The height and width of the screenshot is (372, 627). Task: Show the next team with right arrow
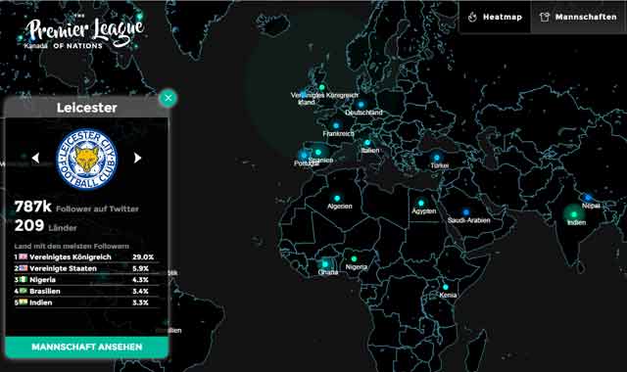pyautogui.click(x=137, y=158)
